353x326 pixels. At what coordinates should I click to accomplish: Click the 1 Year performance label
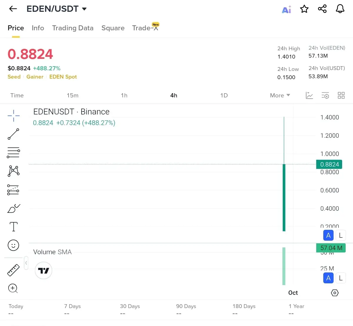(x=297, y=306)
